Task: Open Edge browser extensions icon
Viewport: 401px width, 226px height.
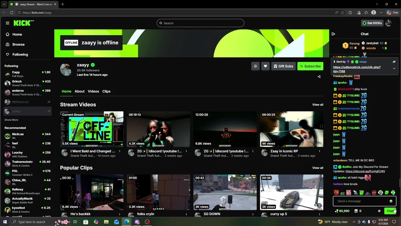Action: (x=350, y=13)
